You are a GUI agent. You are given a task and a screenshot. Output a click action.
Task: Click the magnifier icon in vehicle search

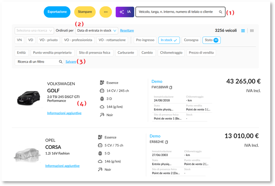(220, 12)
